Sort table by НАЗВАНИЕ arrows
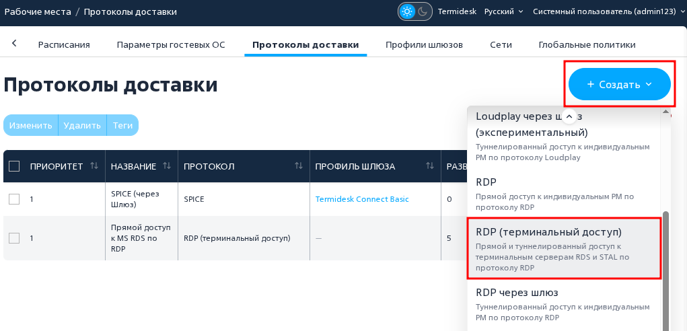The height and width of the screenshot is (331, 687). tap(167, 166)
